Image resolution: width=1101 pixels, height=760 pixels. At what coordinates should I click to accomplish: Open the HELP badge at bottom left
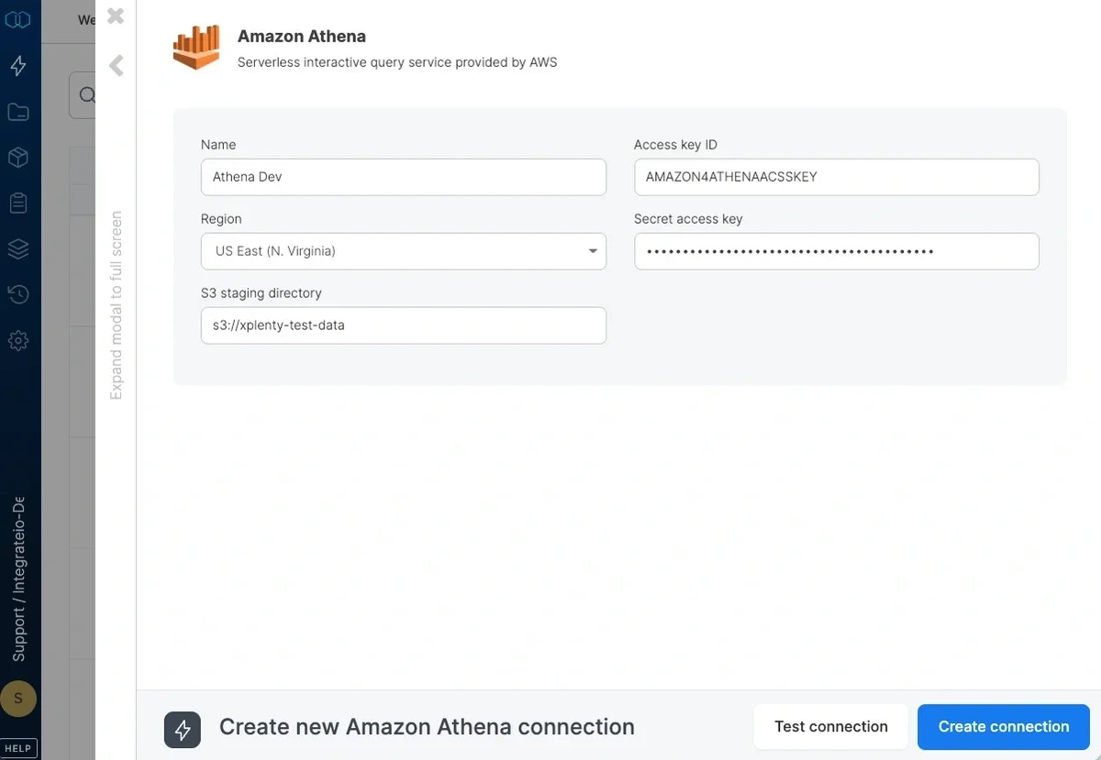(x=18, y=747)
